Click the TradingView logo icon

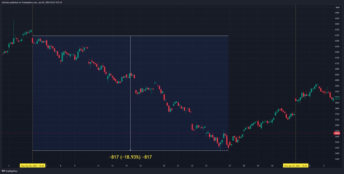coord(3,171)
